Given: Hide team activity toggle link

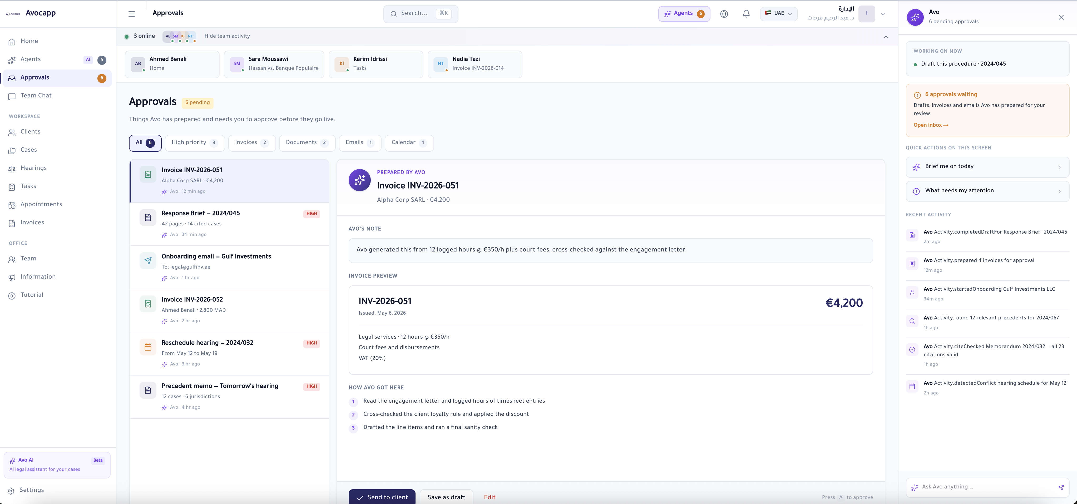Looking at the screenshot, I should click(x=227, y=36).
